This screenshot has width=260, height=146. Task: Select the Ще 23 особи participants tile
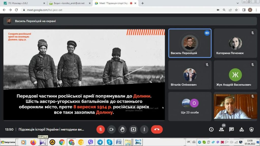pos(190,106)
